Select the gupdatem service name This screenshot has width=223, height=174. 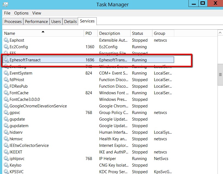(x=19, y=126)
